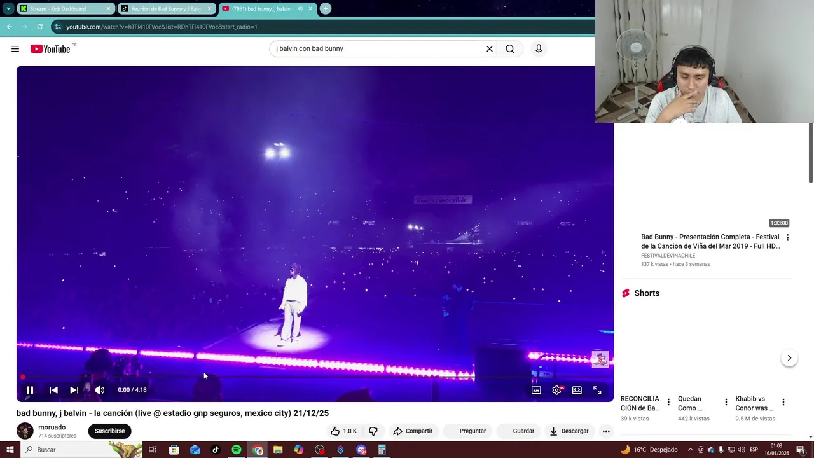This screenshot has width=814, height=458.
Task: Go to the YouTube home logo
Action: (50, 49)
